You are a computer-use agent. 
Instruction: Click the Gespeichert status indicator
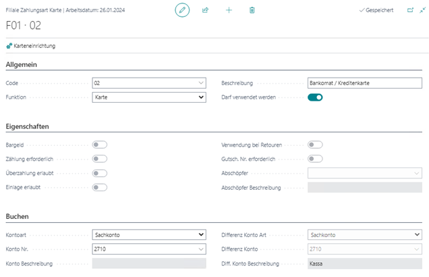coord(380,11)
